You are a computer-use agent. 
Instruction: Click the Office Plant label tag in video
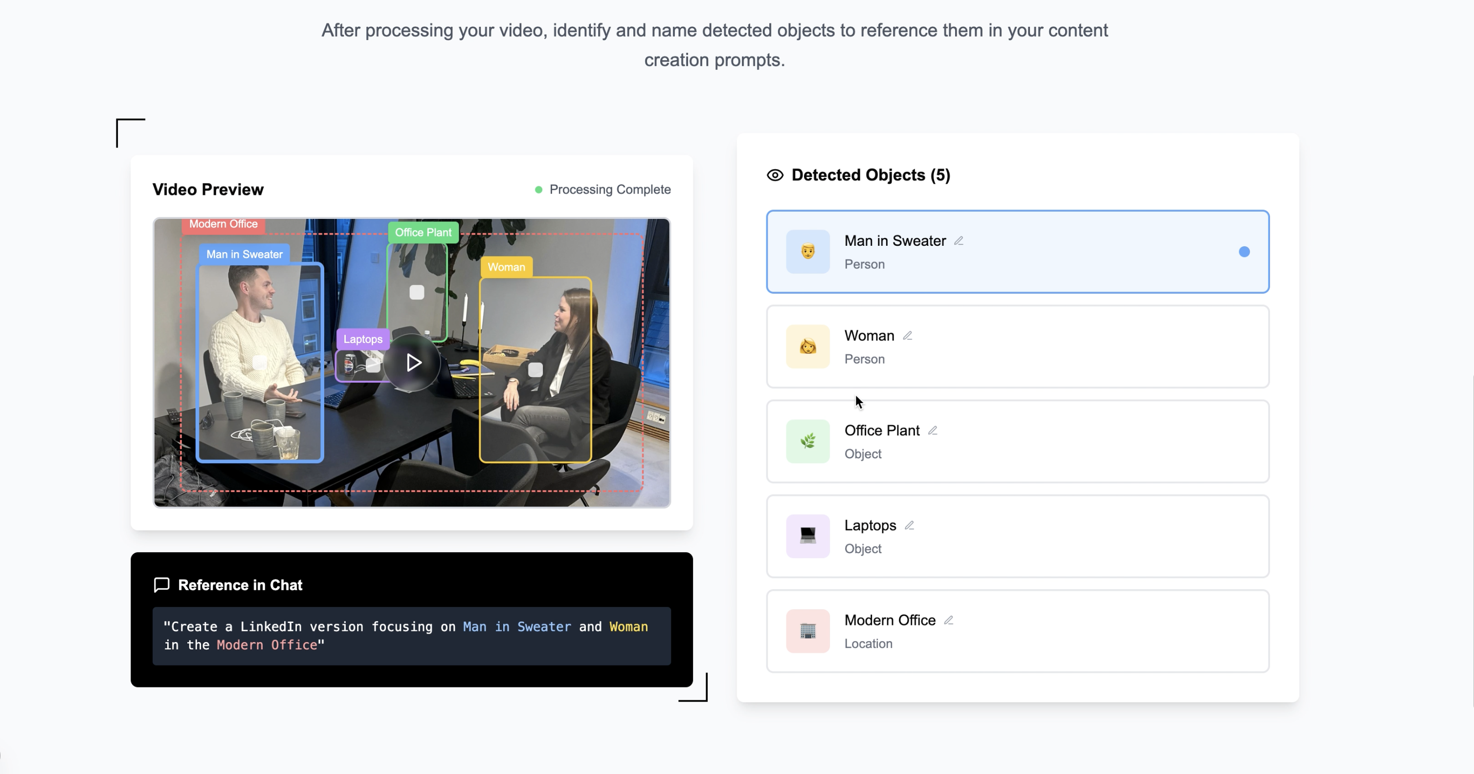tap(423, 232)
